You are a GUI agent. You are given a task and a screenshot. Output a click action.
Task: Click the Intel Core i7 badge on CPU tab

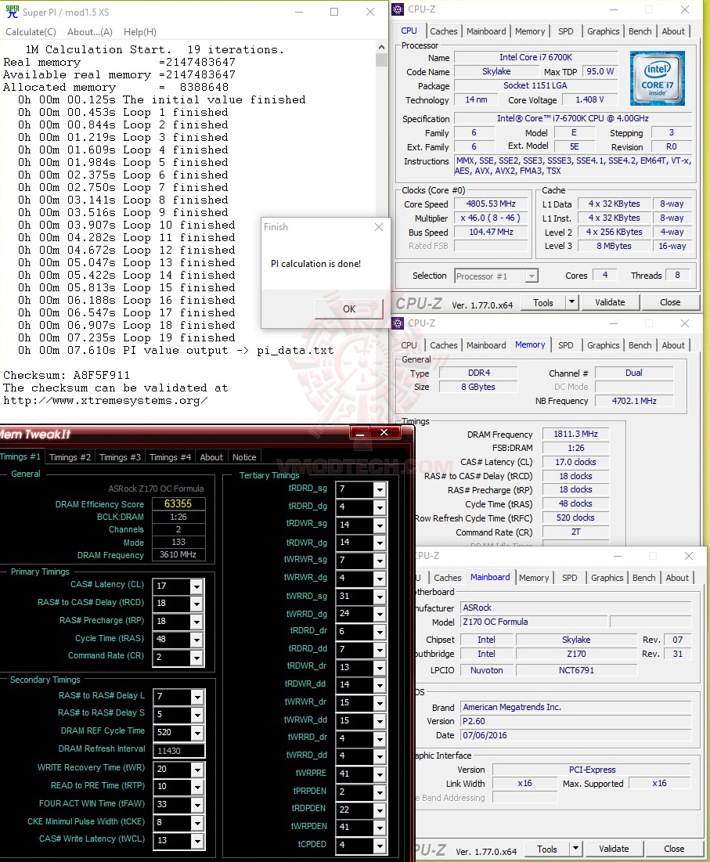(657, 78)
